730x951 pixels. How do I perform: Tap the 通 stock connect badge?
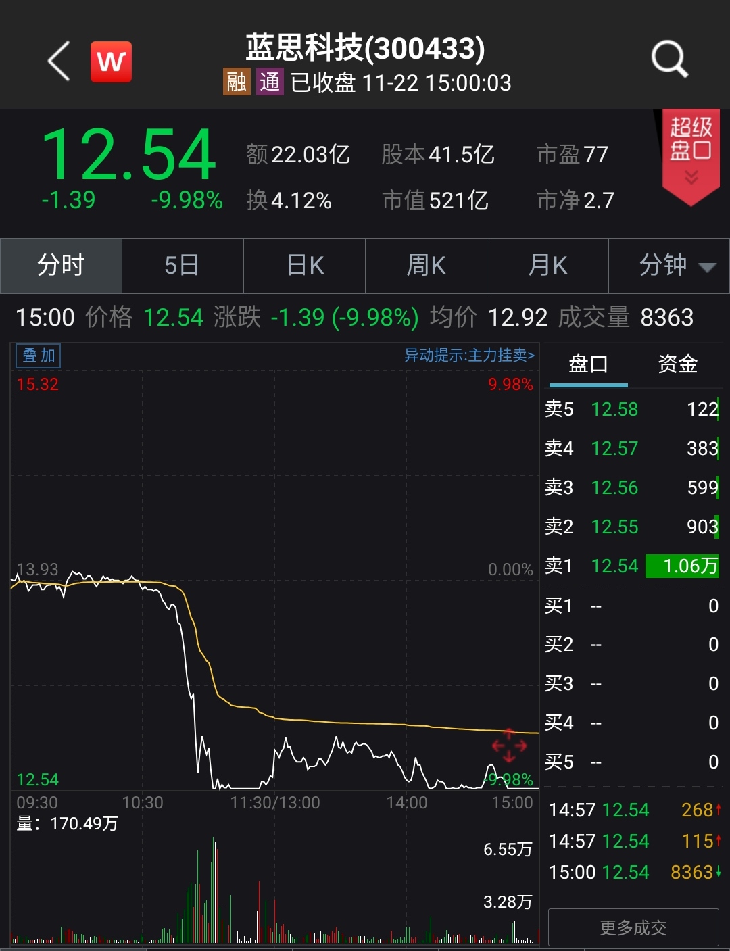click(269, 83)
